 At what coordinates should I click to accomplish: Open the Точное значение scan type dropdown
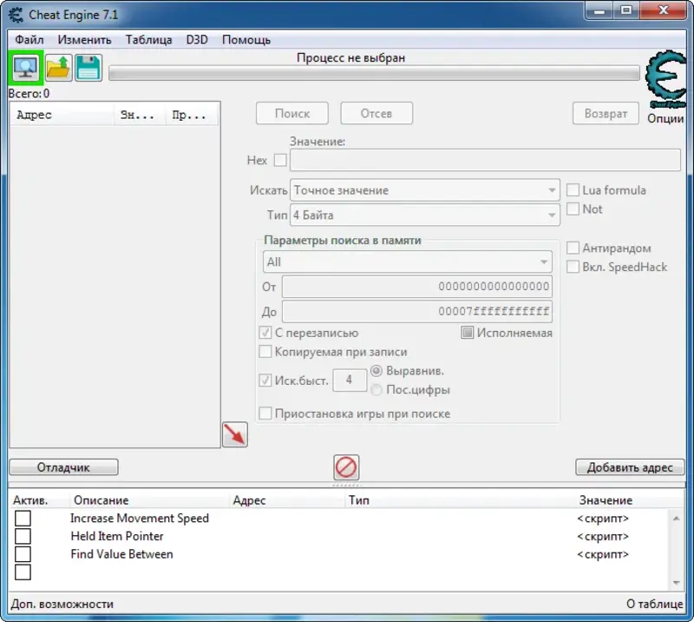pos(425,189)
